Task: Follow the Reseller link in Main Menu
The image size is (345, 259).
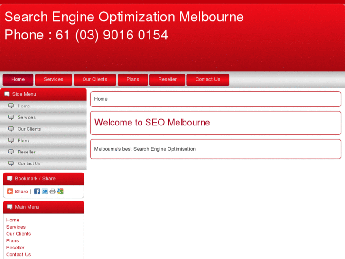Action: pyautogui.click(x=15, y=248)
